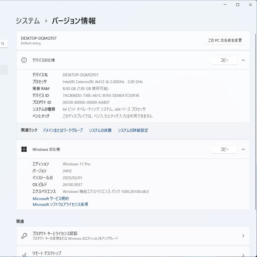Click the key icon next to プロダクト キーとライセンス認証

[24, 236]
